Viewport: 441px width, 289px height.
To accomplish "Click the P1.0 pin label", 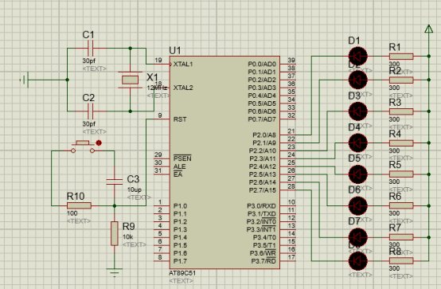I will tap(180, 206).
